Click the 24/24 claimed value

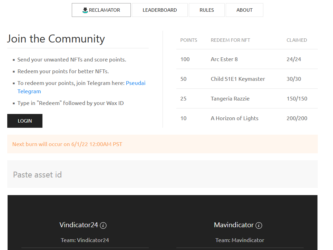[294, 59]
